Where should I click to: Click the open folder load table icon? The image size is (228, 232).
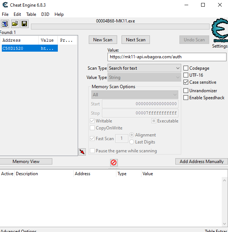15,24
